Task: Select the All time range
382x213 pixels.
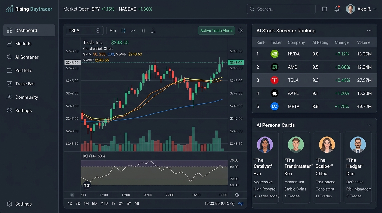Action: pyautogui.click(x=137, y=204)
